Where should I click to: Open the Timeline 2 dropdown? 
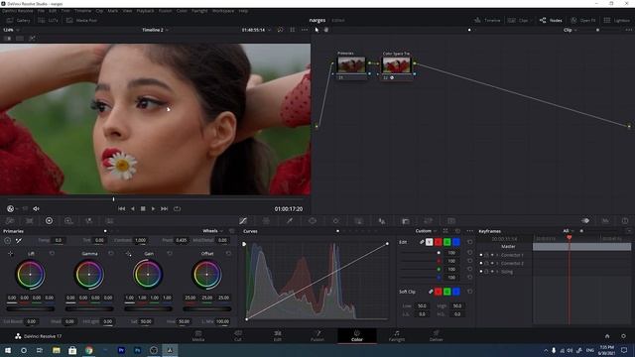pos(155,30)
